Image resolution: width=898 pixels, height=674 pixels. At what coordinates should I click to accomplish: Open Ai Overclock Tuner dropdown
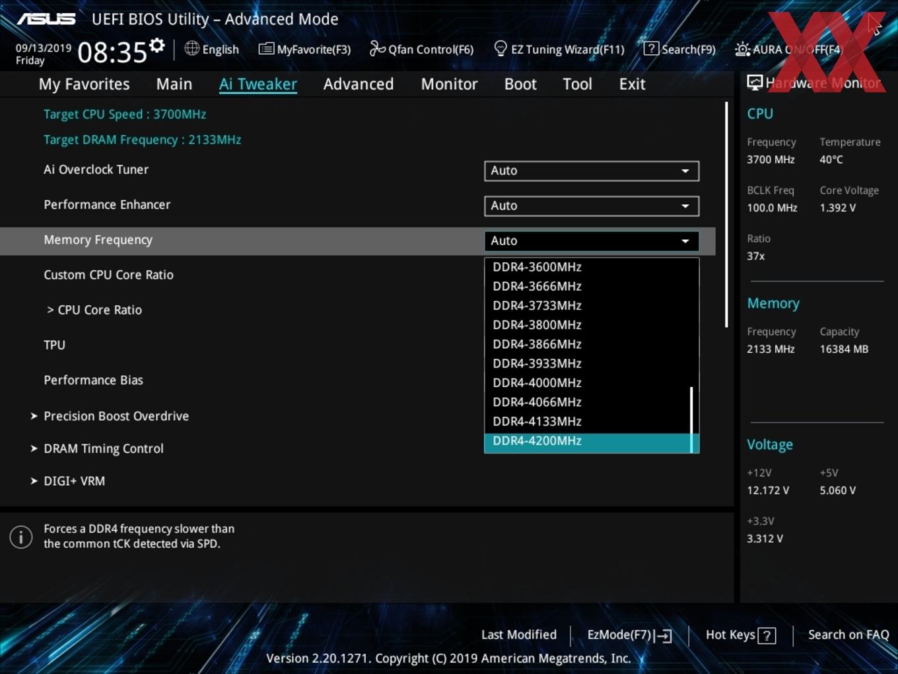pyautogui.click(x=591, y=170)
